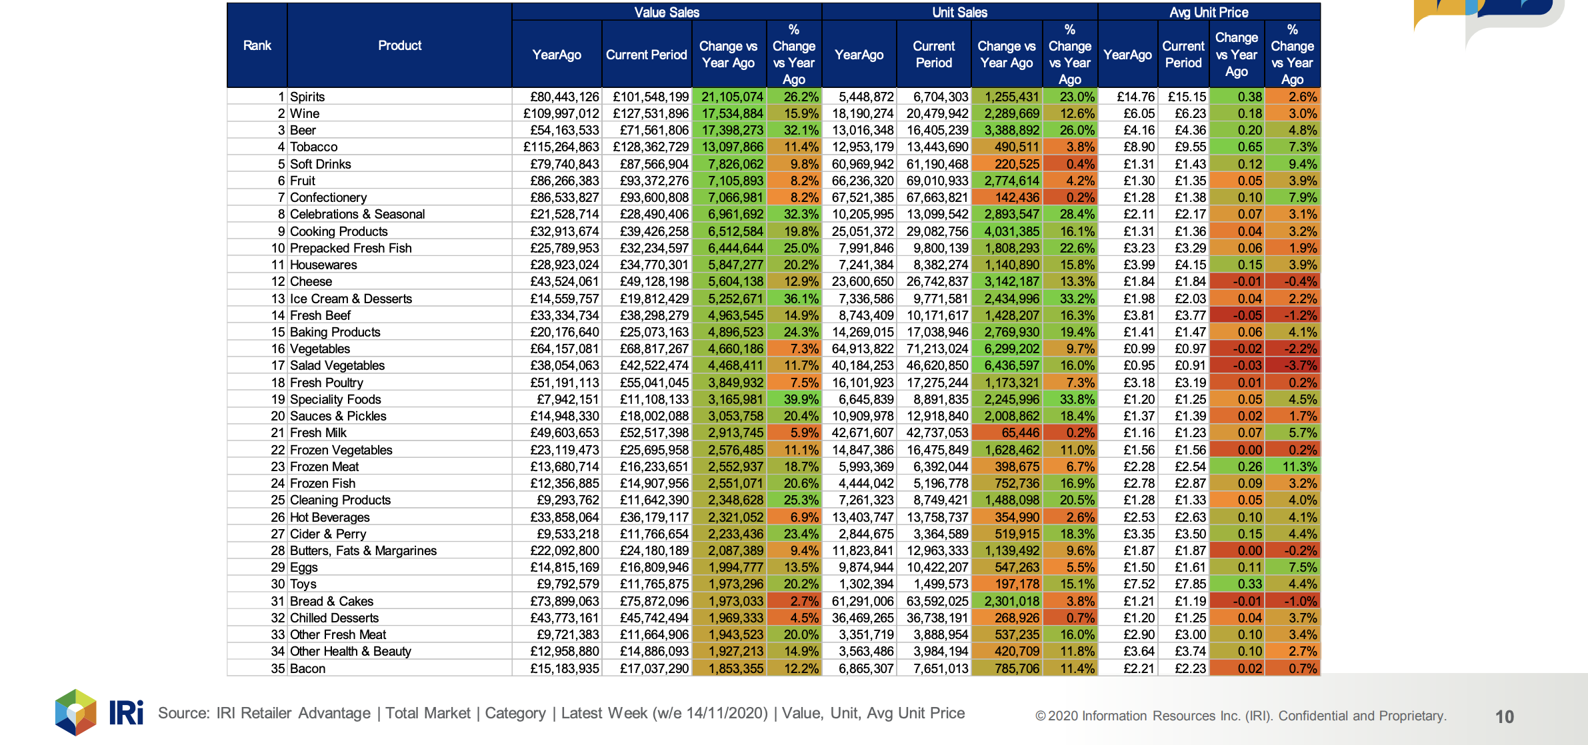Select the Speciality Foods product cell
The height and width of the screenshot is (745, 1588).
399,399
